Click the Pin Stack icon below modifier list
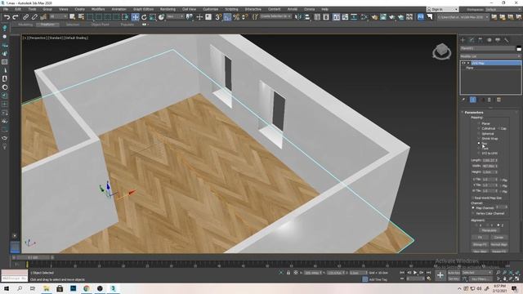The image size is (523, 294). (x=463, y=100)
